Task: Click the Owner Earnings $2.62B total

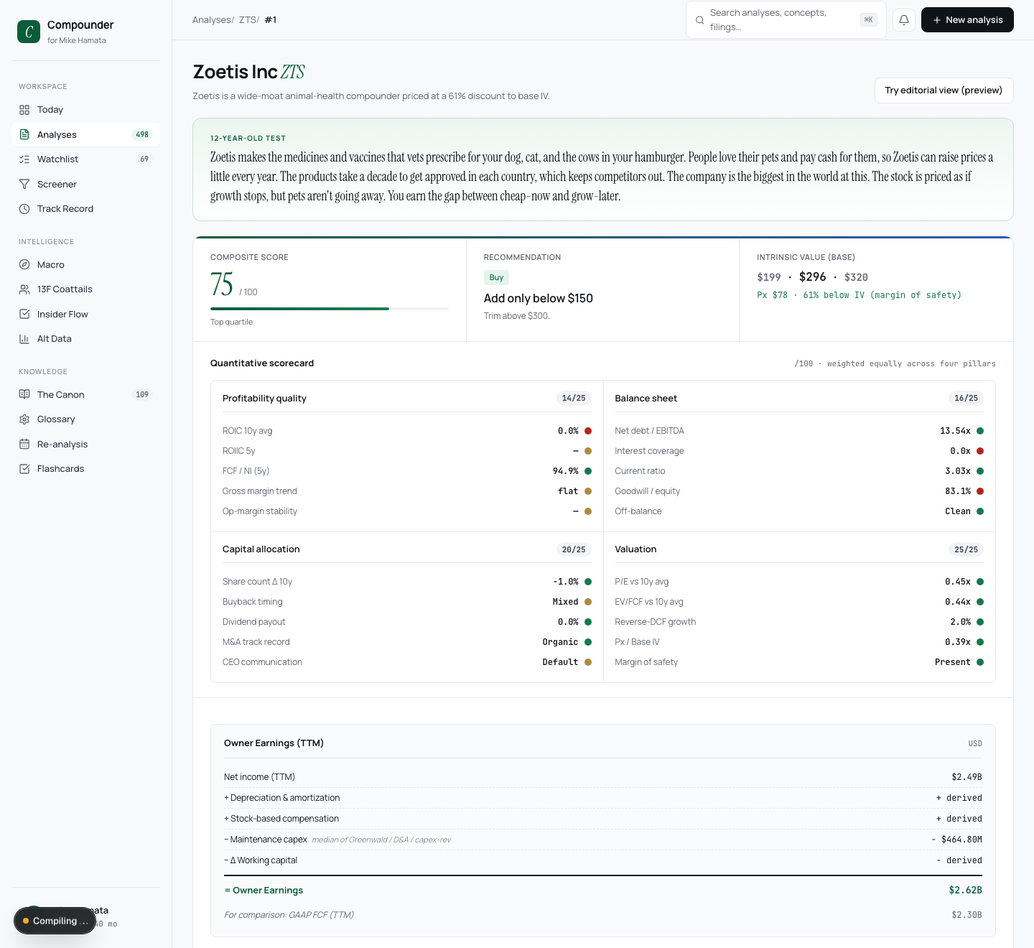Action: coord(965,891)
